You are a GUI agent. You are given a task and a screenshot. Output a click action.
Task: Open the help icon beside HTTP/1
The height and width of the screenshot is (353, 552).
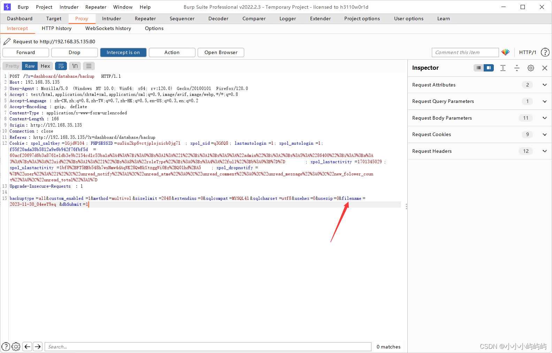(545, 52)
